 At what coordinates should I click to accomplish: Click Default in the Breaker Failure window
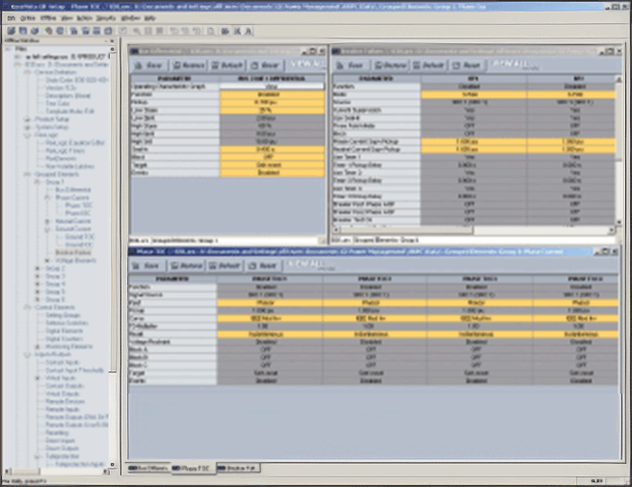pyautogui.click(x=429, y=65)
